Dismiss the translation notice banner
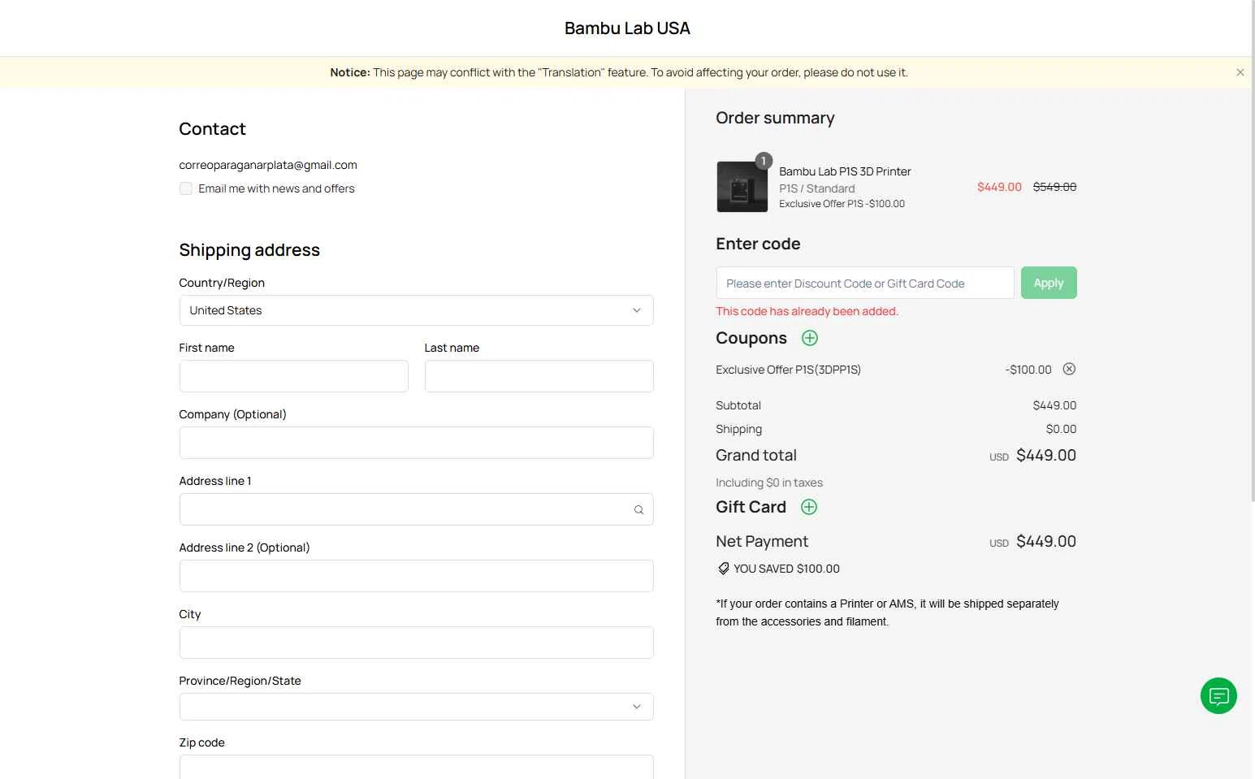Viewport: 1255px width, 779px height. [x=1240, y=72]
